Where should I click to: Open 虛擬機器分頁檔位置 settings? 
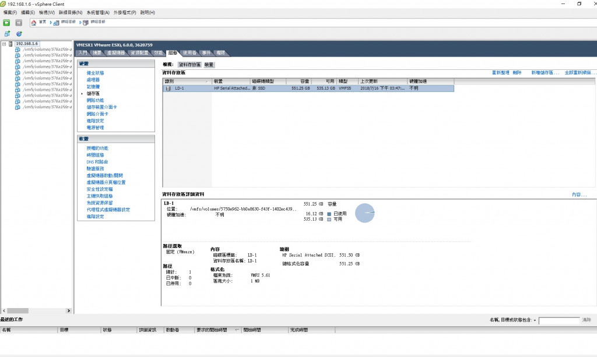click(x=106, y=182)
